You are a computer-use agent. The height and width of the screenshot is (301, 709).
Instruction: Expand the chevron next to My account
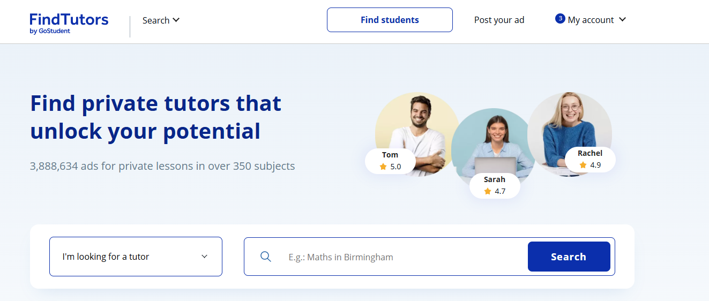click(622, 20)
